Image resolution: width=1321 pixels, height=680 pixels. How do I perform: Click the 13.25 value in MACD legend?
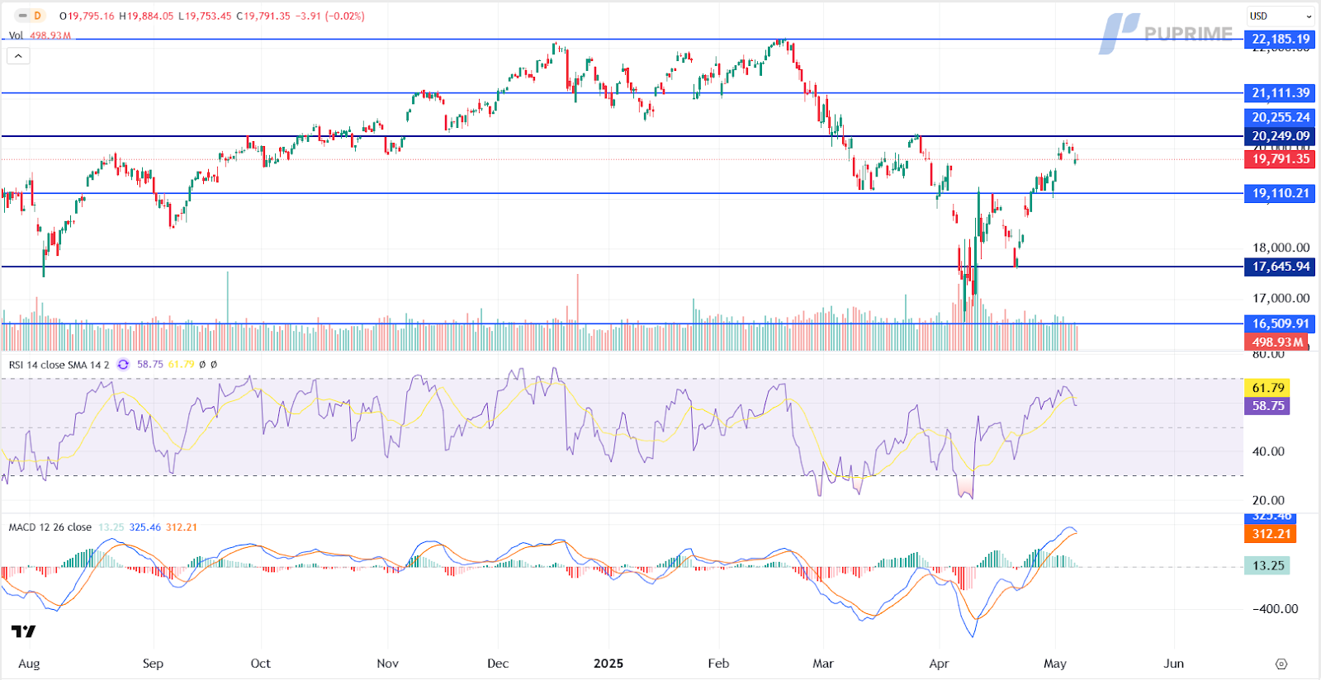(x=111, y=527)
